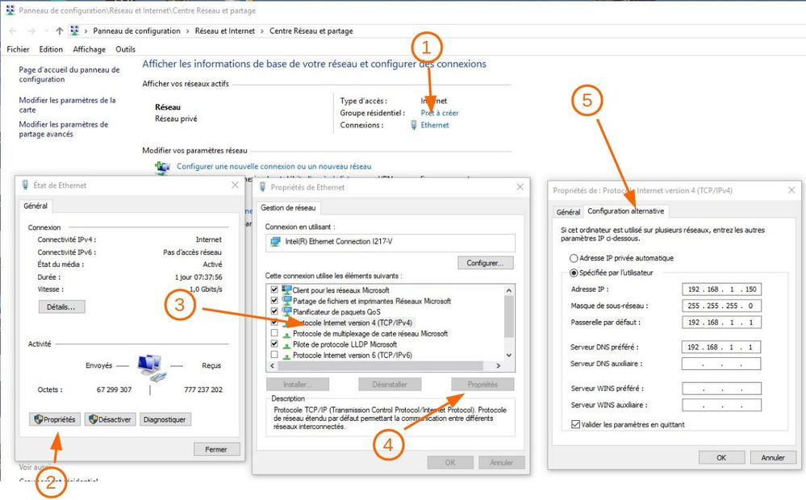Click the Adresse IP input field

click(721, 290)
